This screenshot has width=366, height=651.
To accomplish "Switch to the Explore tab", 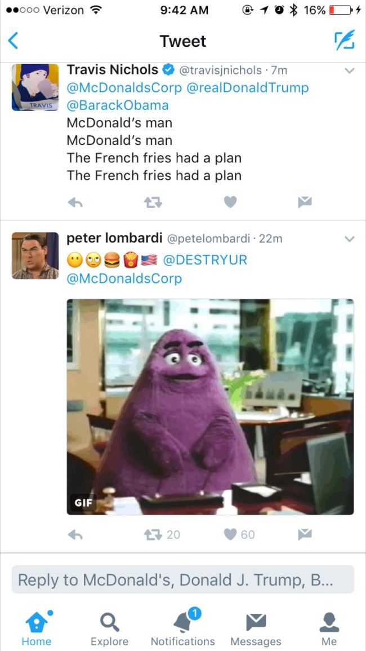I will pos(110,628).
